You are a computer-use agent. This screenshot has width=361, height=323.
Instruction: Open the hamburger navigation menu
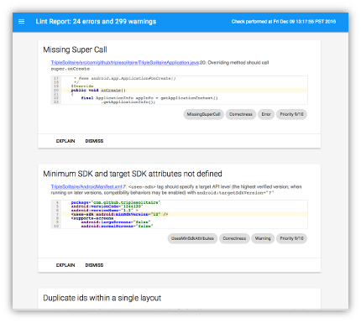(x=21, y=22)
